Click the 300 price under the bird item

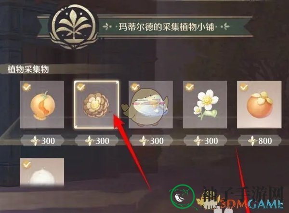tap(151, 141)
